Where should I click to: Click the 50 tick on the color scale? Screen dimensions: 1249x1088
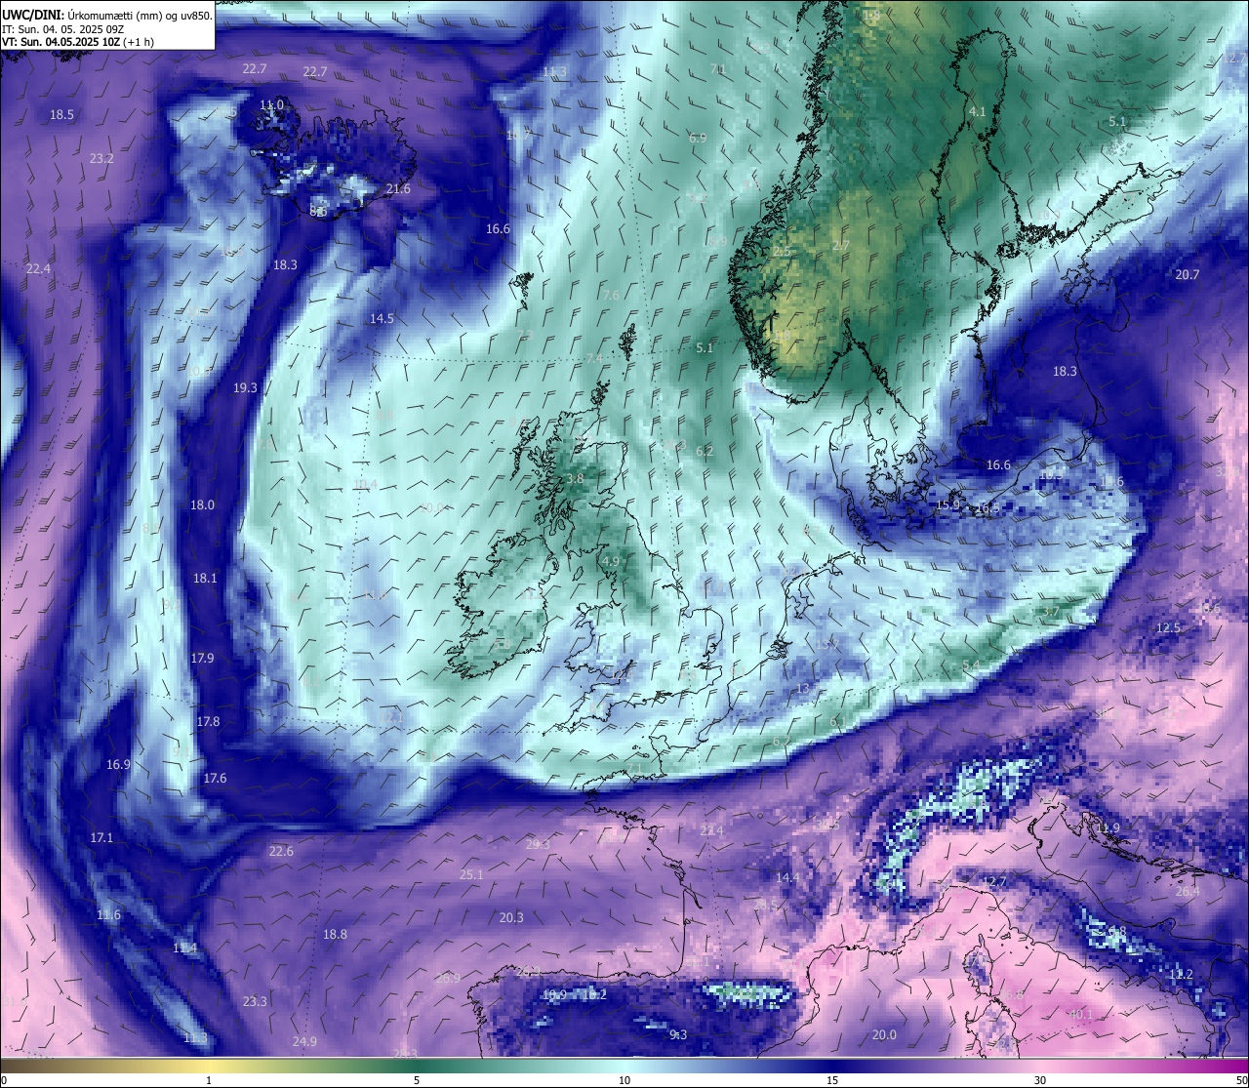pos(1241,1080)
